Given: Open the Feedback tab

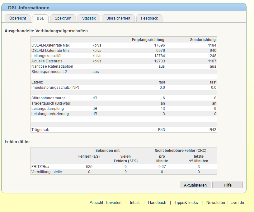Looking at the screenshot, I should (149, 18).
